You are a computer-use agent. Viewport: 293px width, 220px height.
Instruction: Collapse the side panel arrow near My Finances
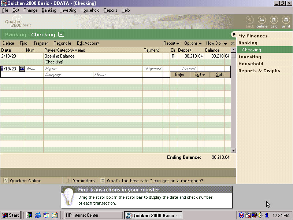coord(234,34)
